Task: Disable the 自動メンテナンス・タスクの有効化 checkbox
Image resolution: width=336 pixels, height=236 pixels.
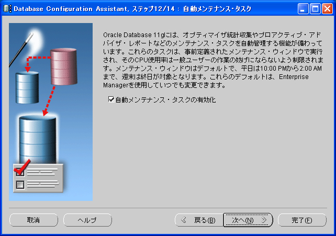Action: click(x=110, y=99)
